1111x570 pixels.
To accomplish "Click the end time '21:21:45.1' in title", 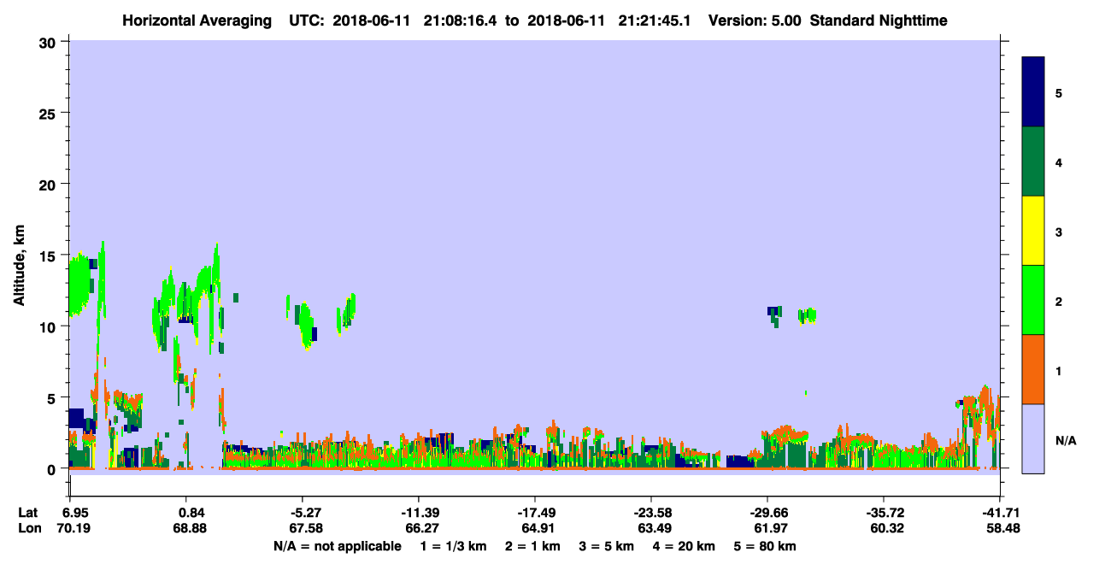I will pos(654,21).
